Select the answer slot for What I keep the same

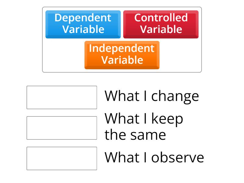point(62,128)
